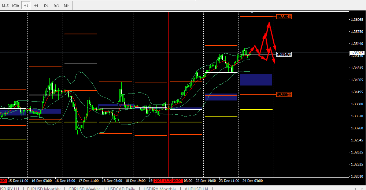Viewport: 366px width, 190px height.
Task: Click the red date label 2025.12.22 00:00
Action: (168, 181)
